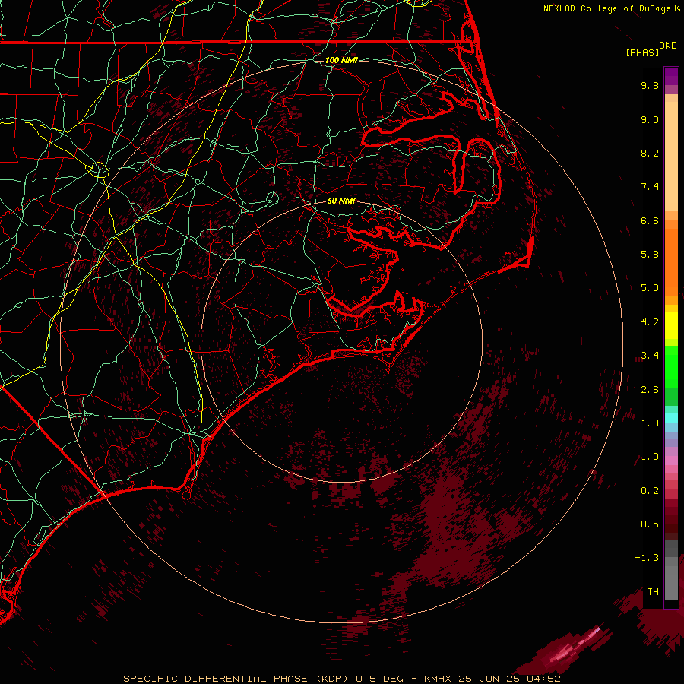This screenshot has width=684, height=684.
Task: Click the "25 JUN 25 04:52" timestamp
Action: coord(508,679)
